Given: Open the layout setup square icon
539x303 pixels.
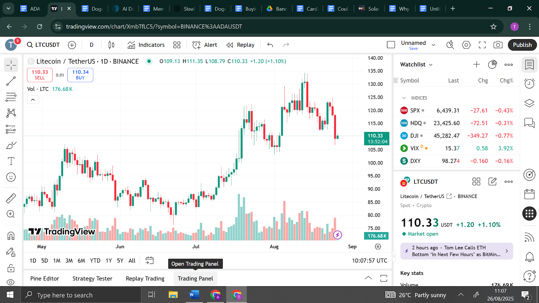Looking at the screenshot, I should (x=391, y=45).
